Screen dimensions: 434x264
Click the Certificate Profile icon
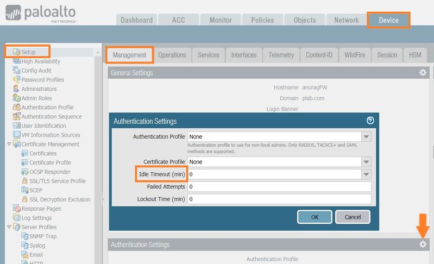coord(24,162)
